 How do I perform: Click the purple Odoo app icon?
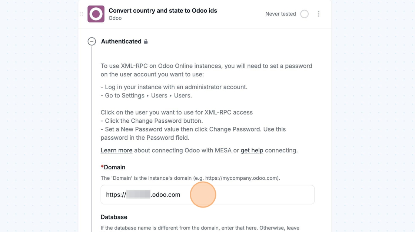96,14
